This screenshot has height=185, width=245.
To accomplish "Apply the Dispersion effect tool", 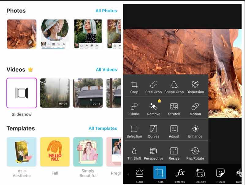I will click(195, 87).
